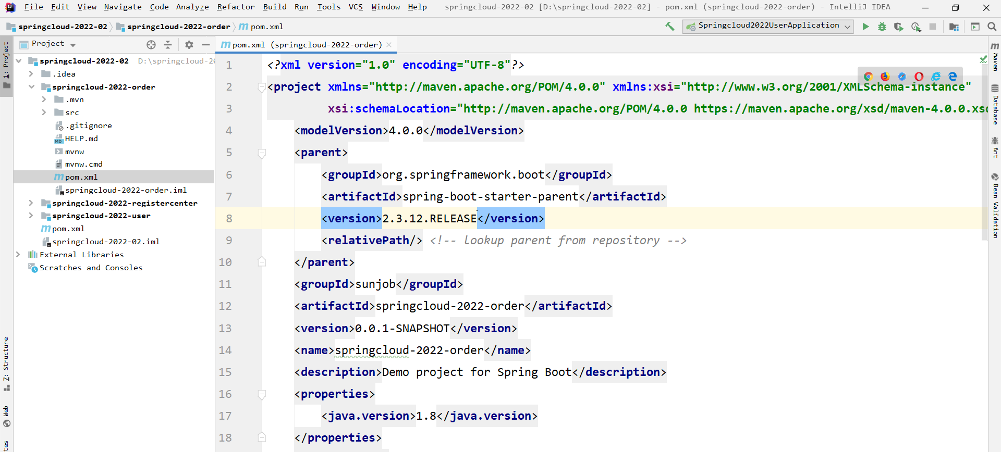The height and width of the screenshot is (452, 1001).
Task: Collapse the springcloud-2022-02 root node
Action: pos(19,61)
